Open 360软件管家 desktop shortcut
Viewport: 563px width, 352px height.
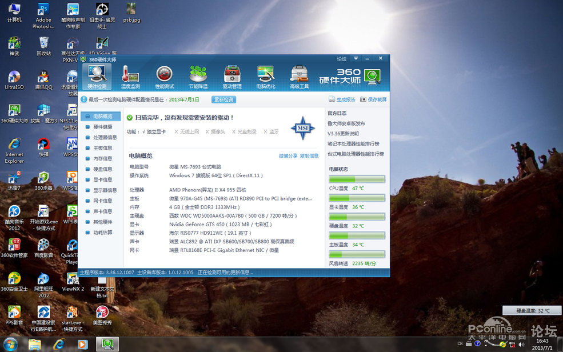coord(14,247)
